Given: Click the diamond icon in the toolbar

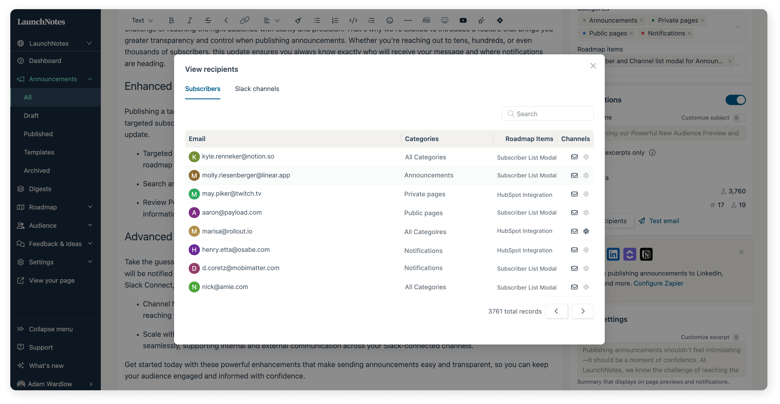Looking at the screenshot, I should click(x=500, y=20).
